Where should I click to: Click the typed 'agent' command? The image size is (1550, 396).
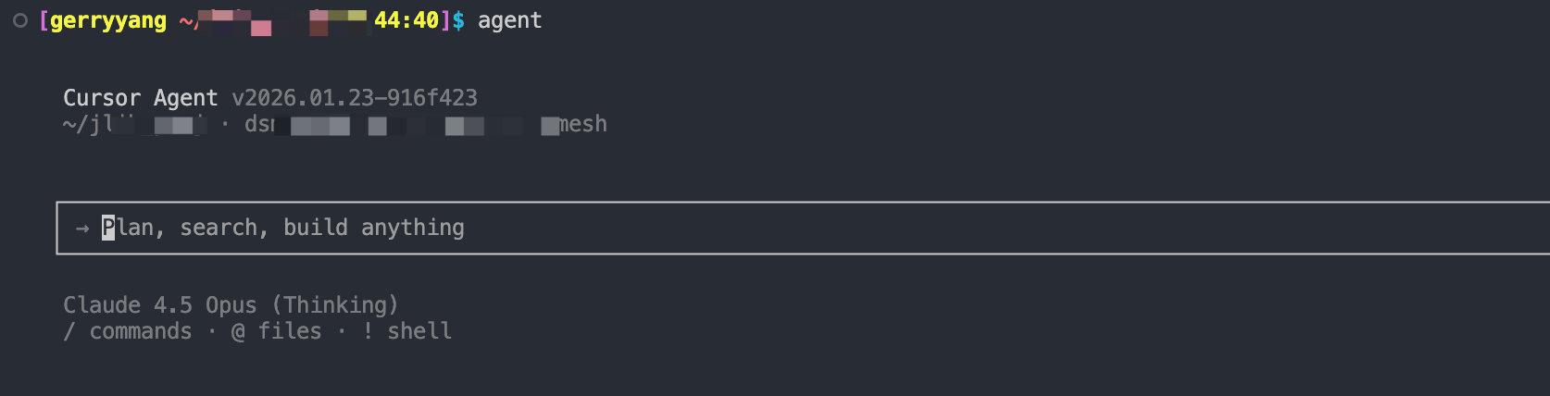(510, 20)
